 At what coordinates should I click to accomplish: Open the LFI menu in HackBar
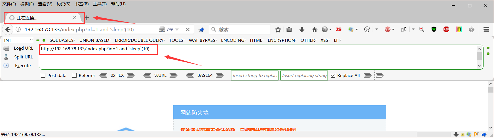coord(337,40)
